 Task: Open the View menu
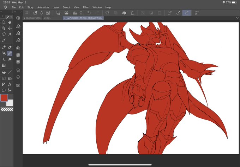(x=76, y=7)
